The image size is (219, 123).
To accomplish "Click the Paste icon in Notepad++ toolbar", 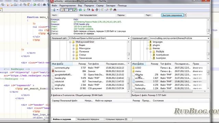I will 29,4.
